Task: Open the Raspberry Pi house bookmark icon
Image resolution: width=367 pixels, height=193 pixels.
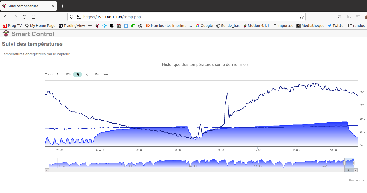Action: pos(97,25)
